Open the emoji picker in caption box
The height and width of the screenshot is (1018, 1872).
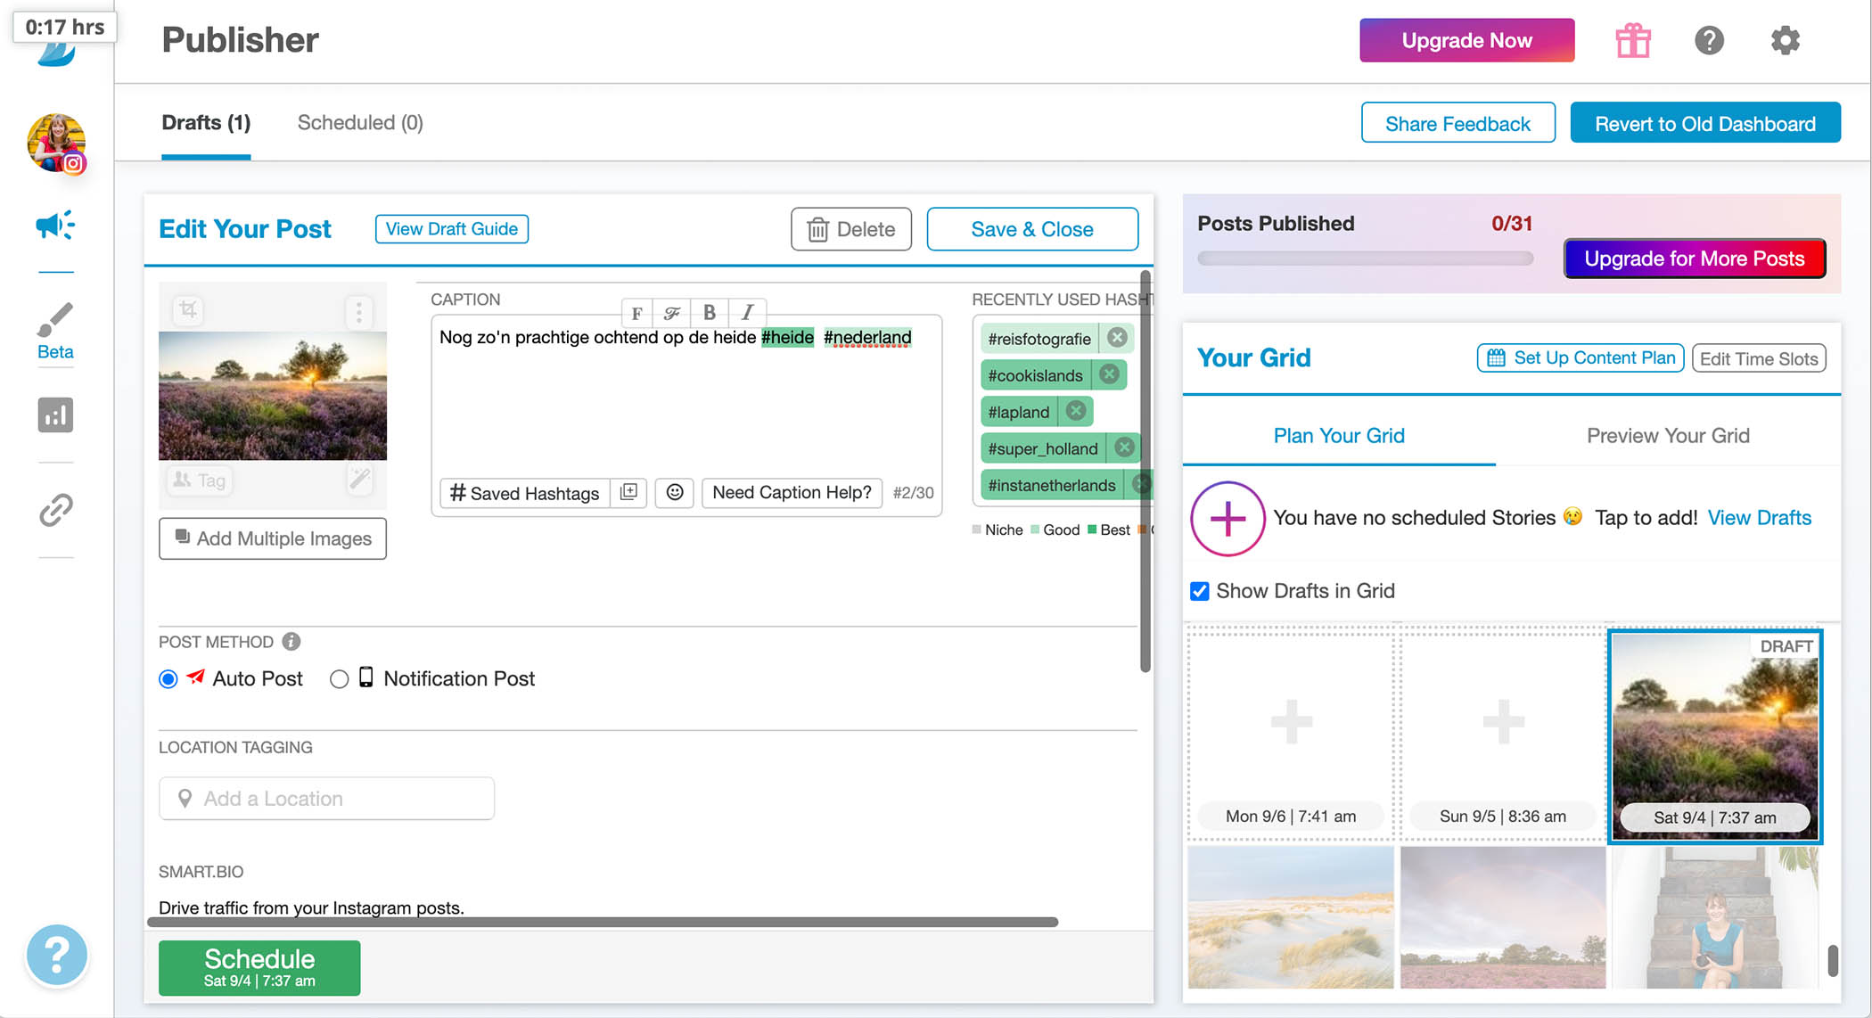point(675,492)
